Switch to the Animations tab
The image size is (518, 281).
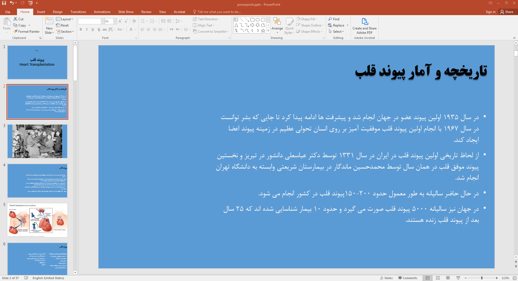tap(102, 12)
